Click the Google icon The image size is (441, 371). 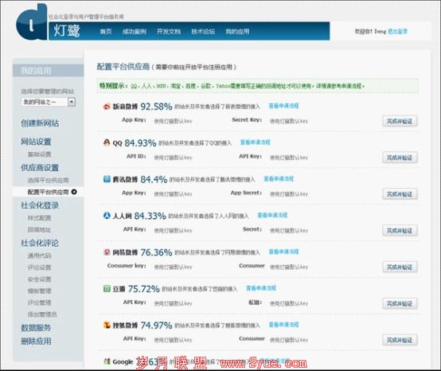point(107,361)
